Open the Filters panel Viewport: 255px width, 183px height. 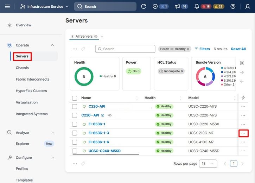point(203,49)
